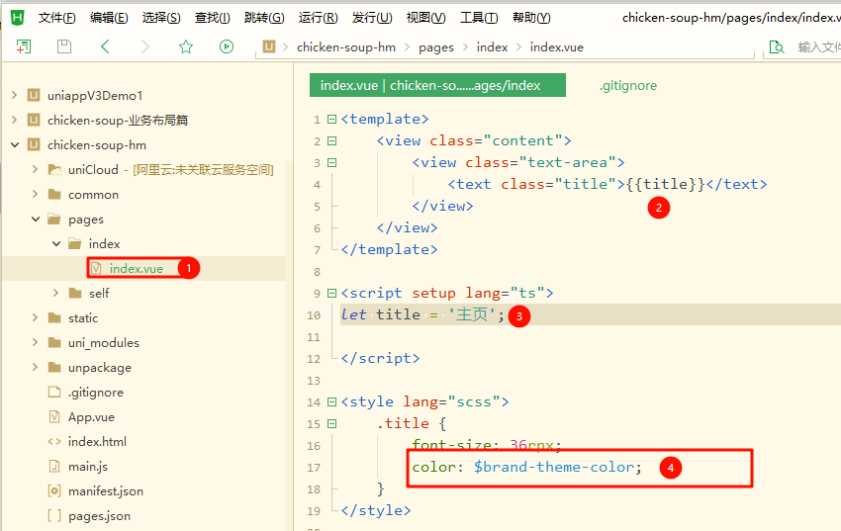Collapse the pages folder arrow
This screenshot has height=531, width=841.
coord(36,219)
